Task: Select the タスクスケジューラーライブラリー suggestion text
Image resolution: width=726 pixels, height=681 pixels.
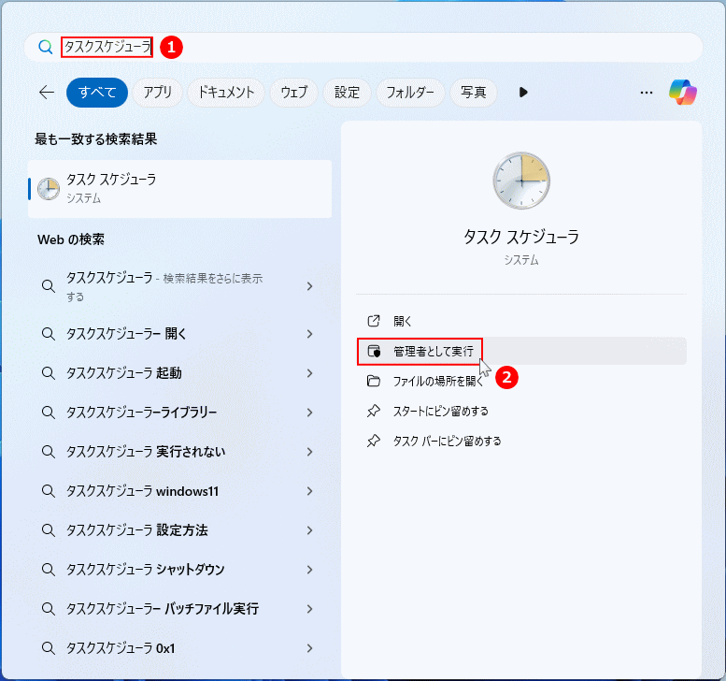Action: [142, 413]
